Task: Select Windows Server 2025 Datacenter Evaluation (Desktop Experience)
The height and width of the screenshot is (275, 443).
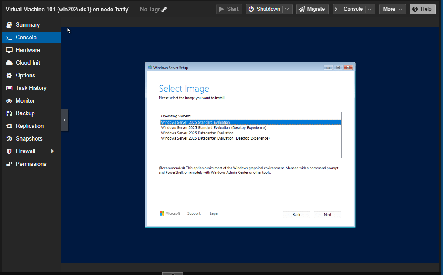Action: tap(215, 138)
